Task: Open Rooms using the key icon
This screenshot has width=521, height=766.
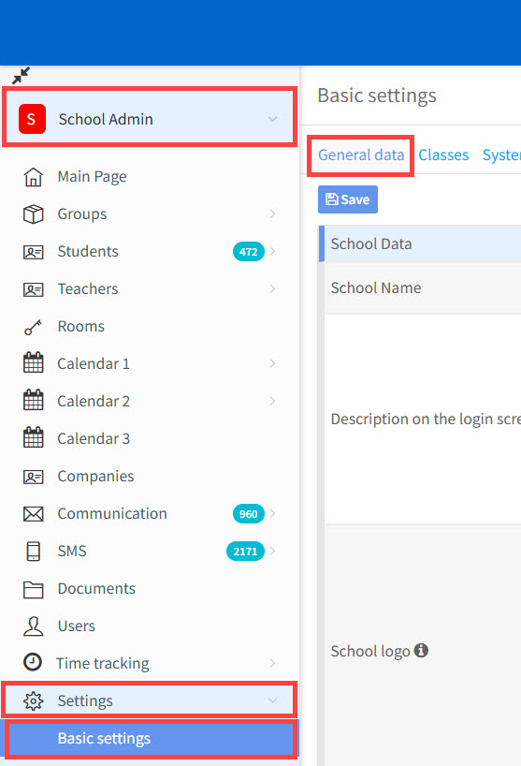Action: click(x=33, y=327)
